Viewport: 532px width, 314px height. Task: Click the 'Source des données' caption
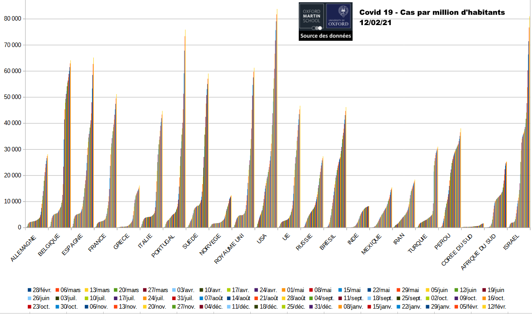pyautogui.click(x=326, y=36)
